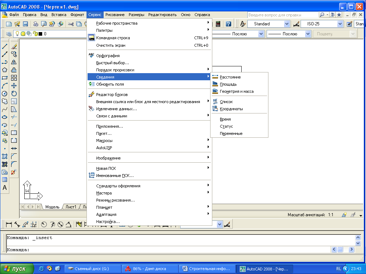Choose Площадь from the submenu

coord(239,84)
